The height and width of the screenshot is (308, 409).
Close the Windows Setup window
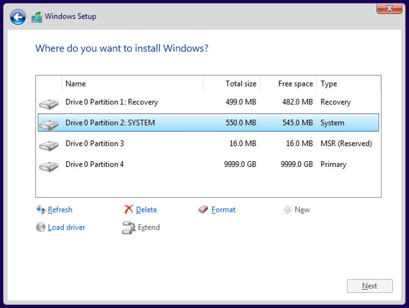389,9
